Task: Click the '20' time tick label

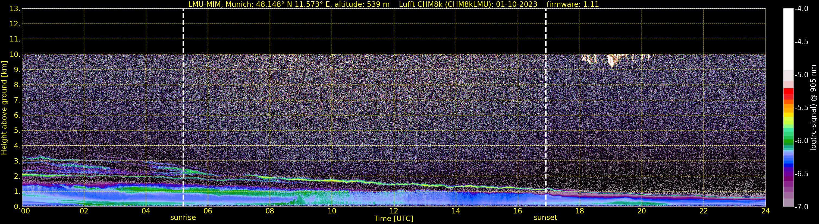Action: click(x=642, y=211)
